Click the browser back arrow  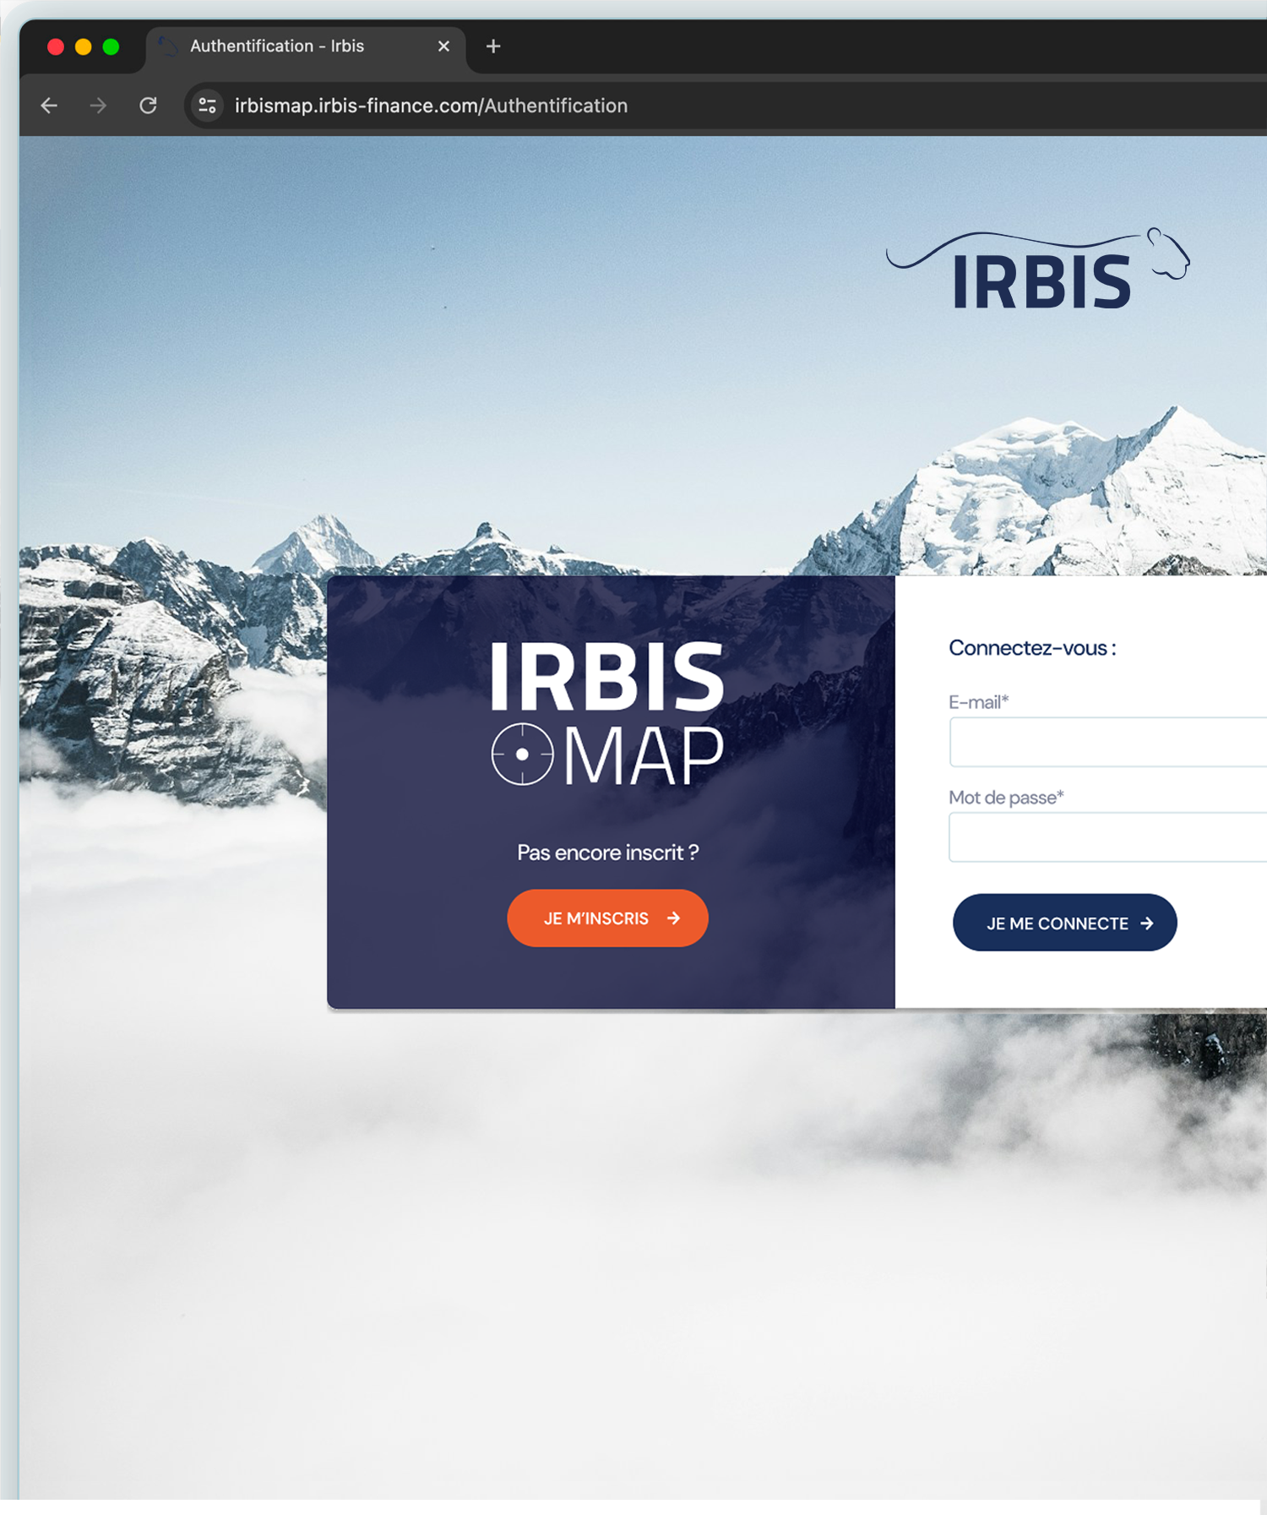(49, 106)
